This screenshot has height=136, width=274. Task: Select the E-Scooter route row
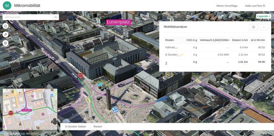(215, 55)
